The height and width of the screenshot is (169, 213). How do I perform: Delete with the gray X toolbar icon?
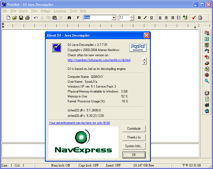61,17
